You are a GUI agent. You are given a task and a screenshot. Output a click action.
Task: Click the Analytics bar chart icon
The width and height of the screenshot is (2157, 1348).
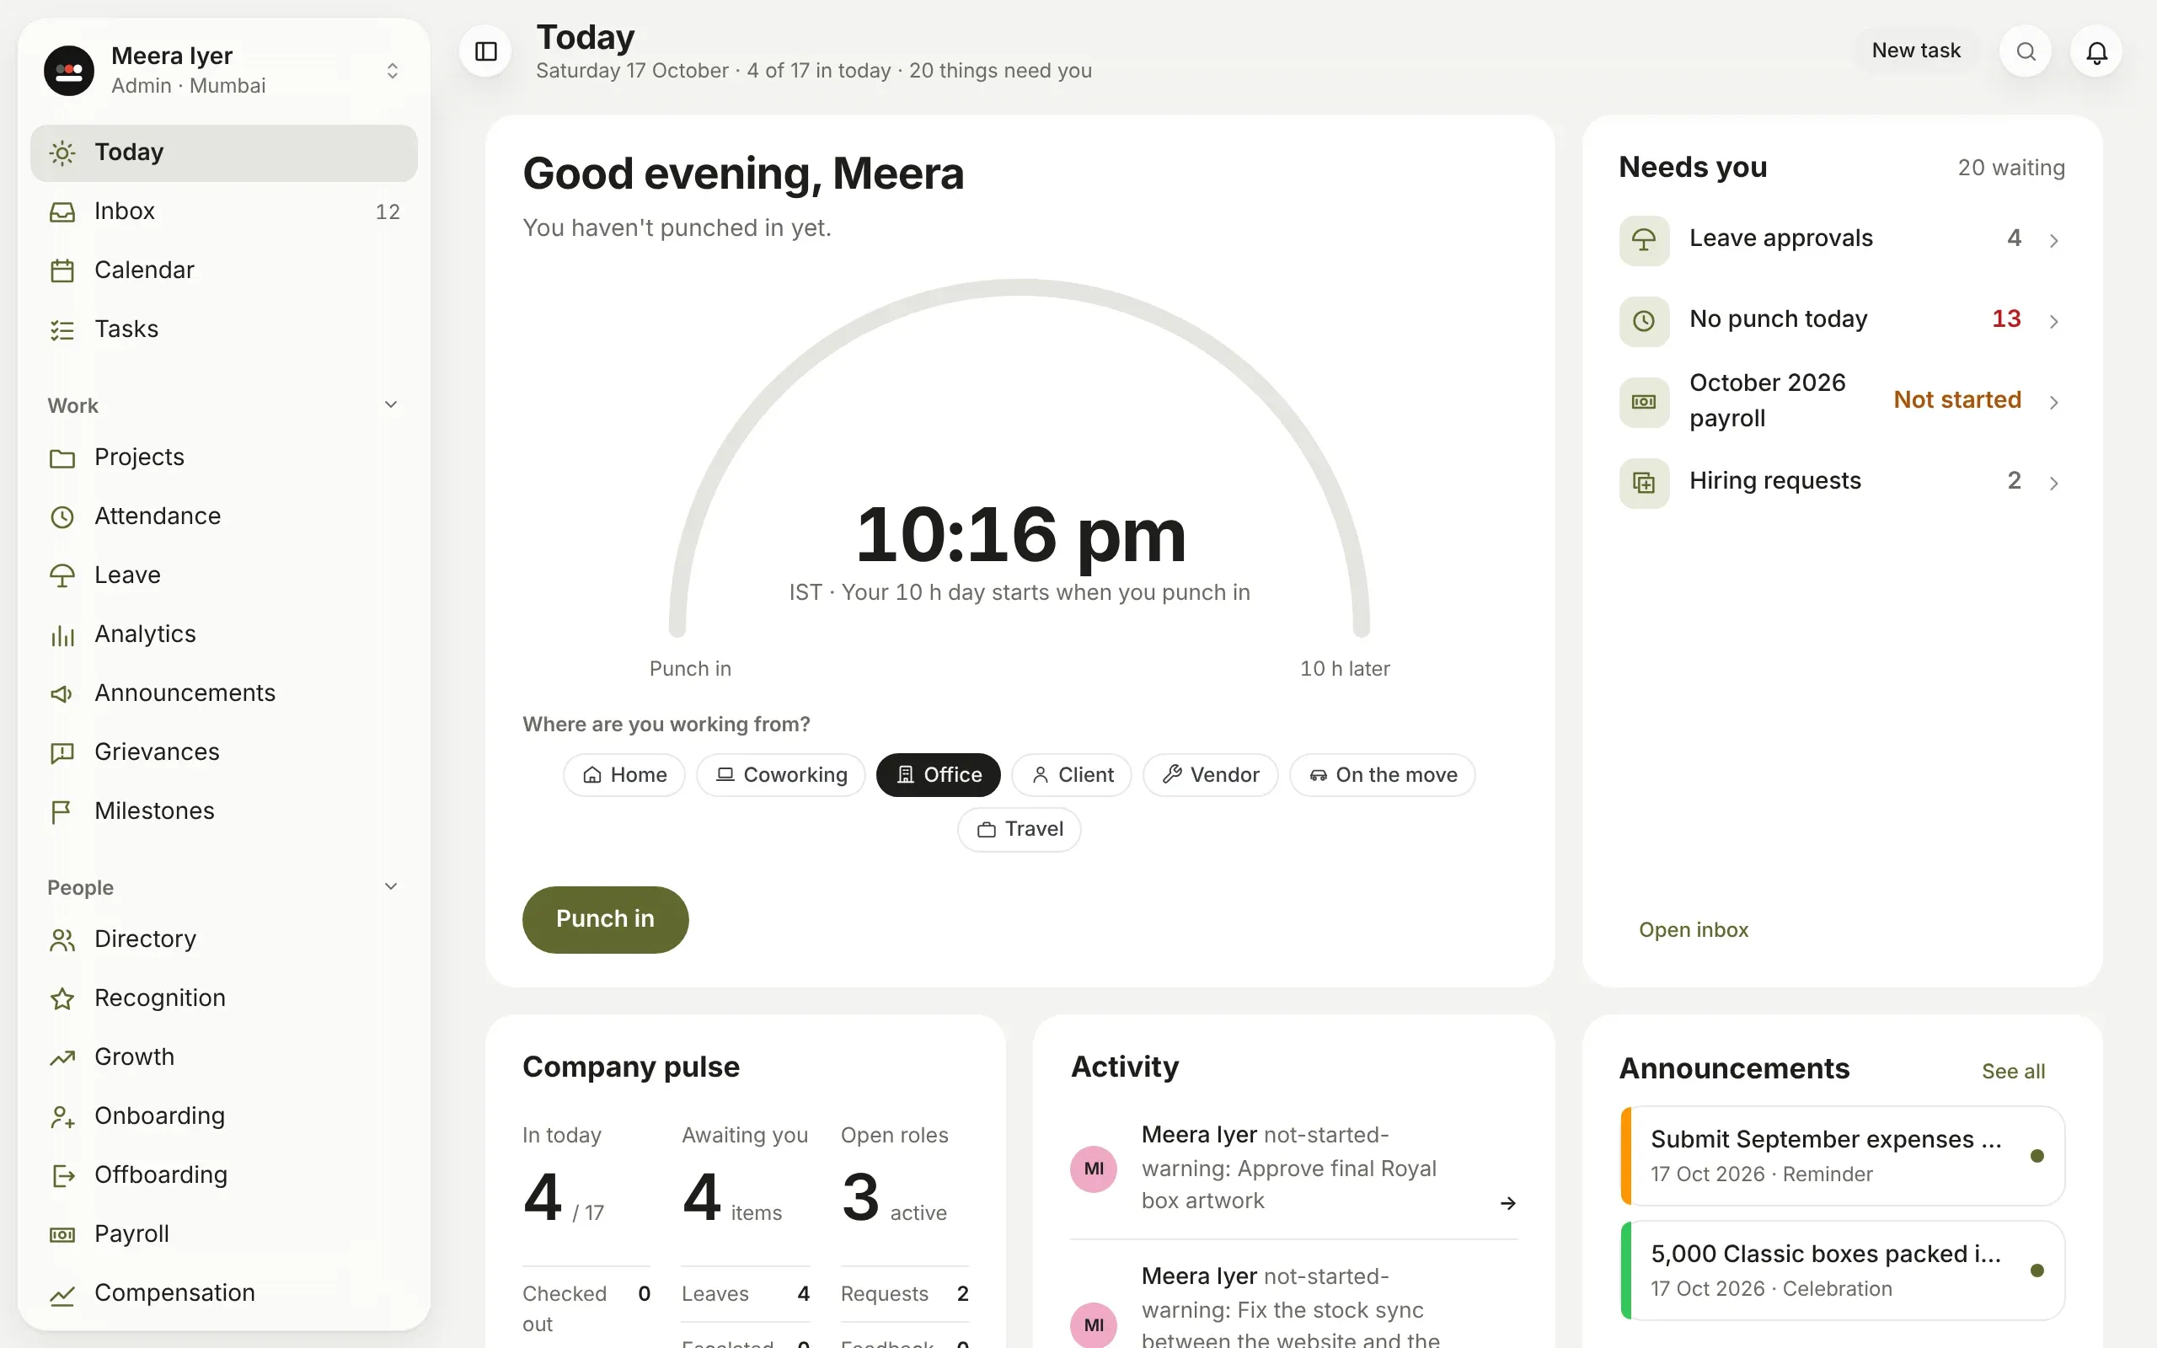coord(62,634)
